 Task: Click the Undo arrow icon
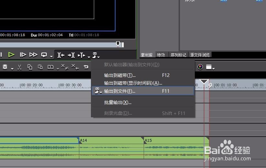pyautogui.click(x=86, y=67)
